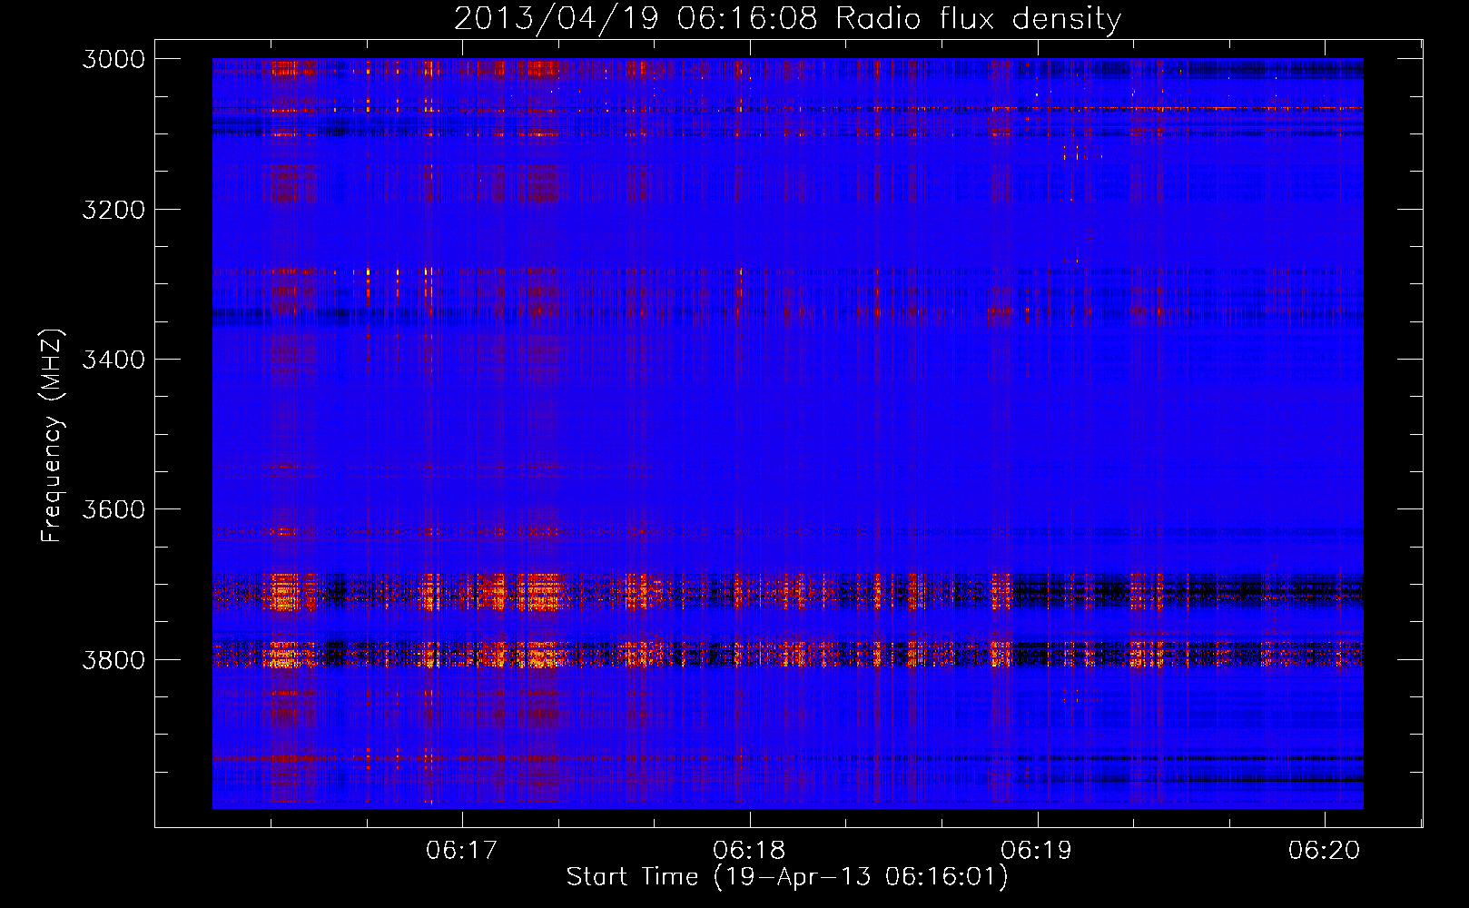
Task: Click the 06:19 time axis label
Action: tap(1036, 850)
